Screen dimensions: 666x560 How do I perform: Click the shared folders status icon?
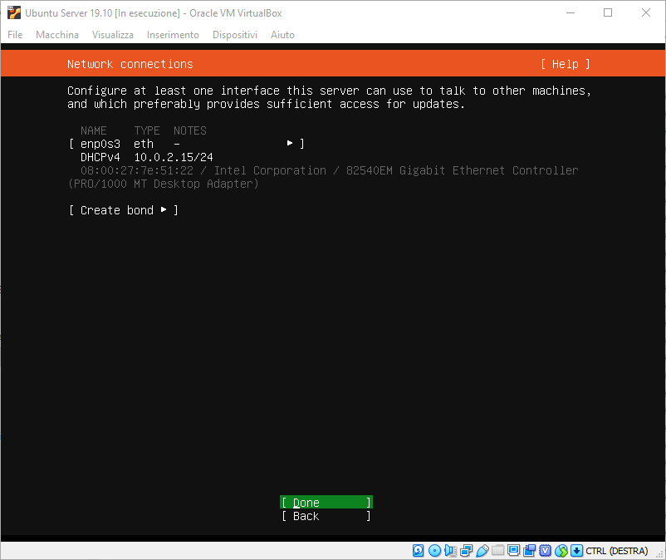497,551
